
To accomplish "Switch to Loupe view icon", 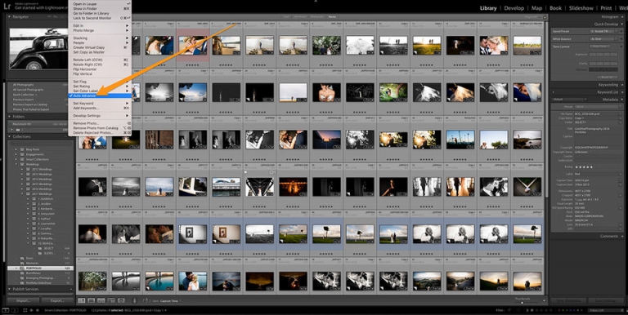I will pyautogui.click(x=92, y=300).
